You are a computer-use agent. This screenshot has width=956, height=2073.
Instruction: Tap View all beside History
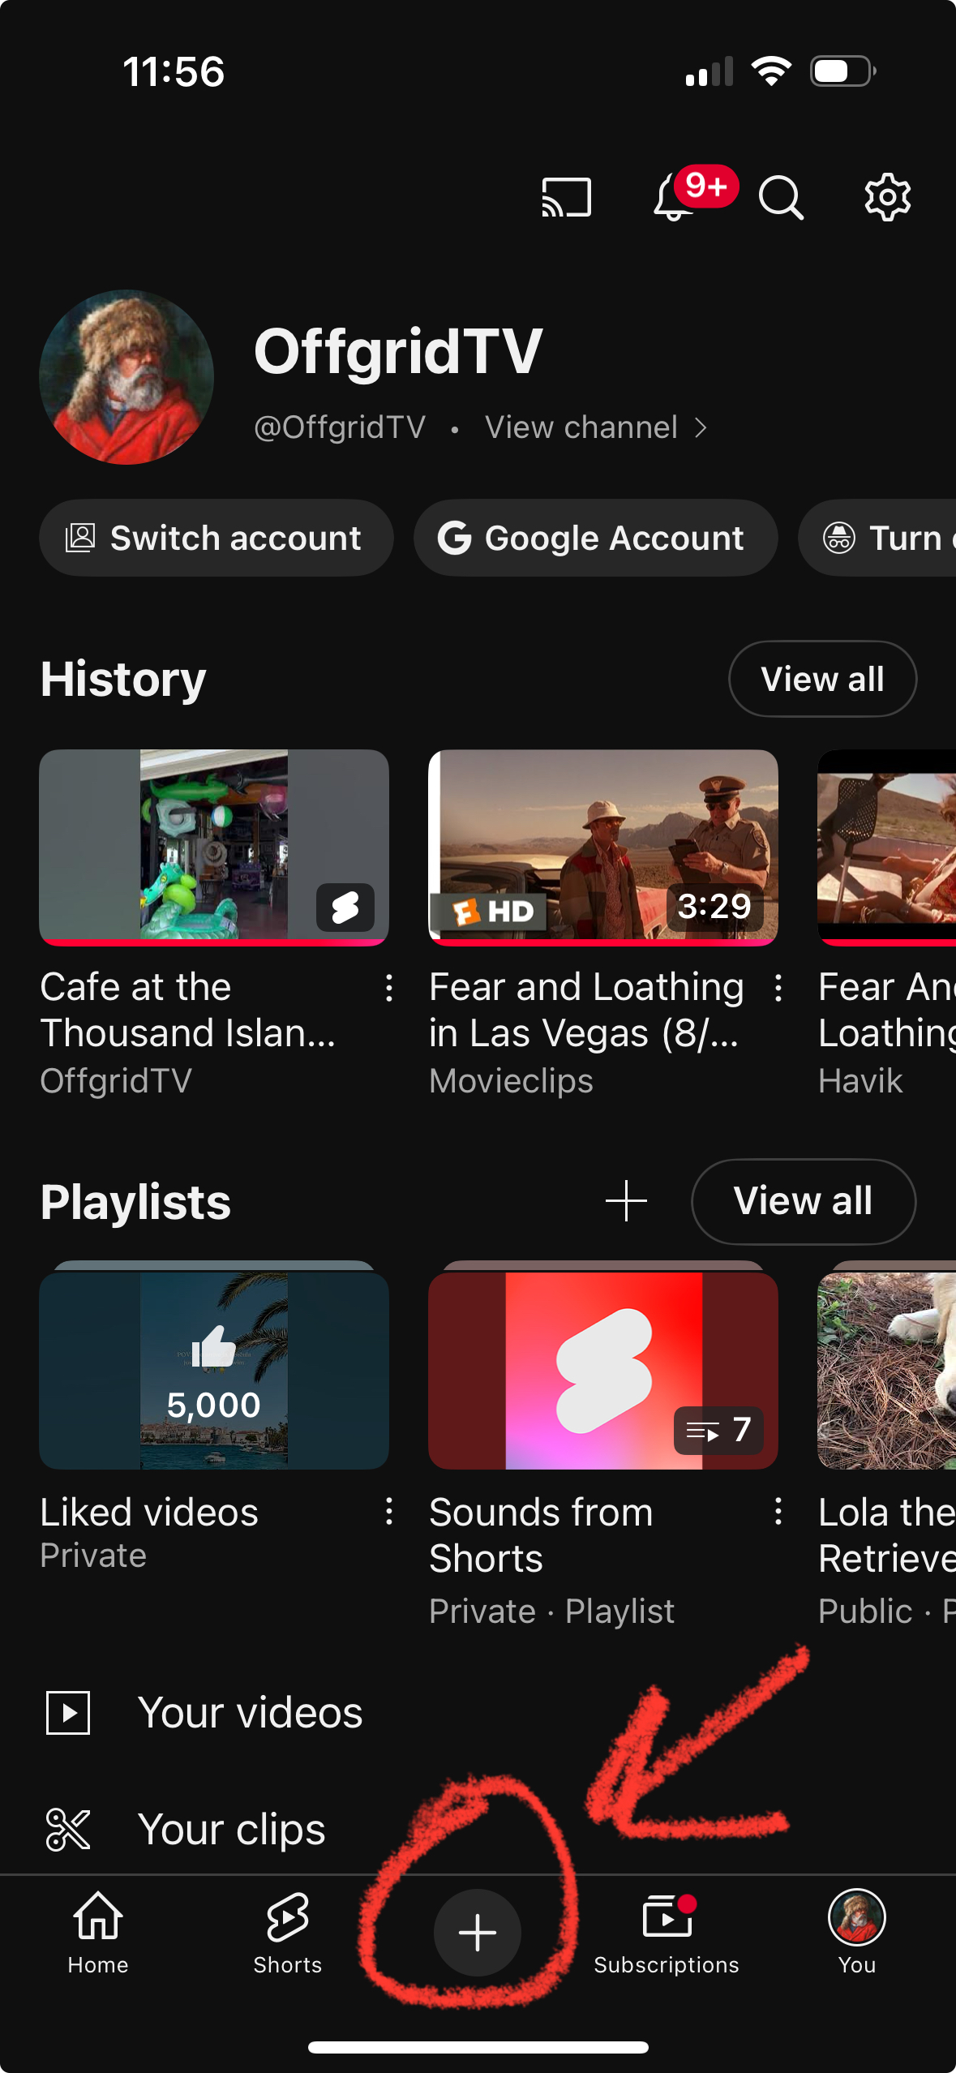(822, 679)
